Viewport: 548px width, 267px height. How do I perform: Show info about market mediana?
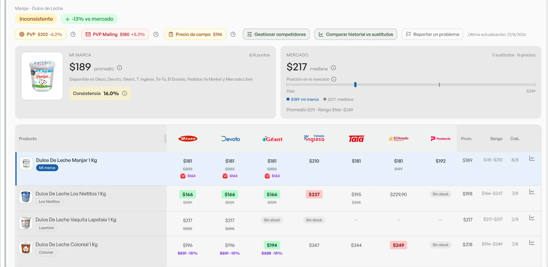pos(333,68)
